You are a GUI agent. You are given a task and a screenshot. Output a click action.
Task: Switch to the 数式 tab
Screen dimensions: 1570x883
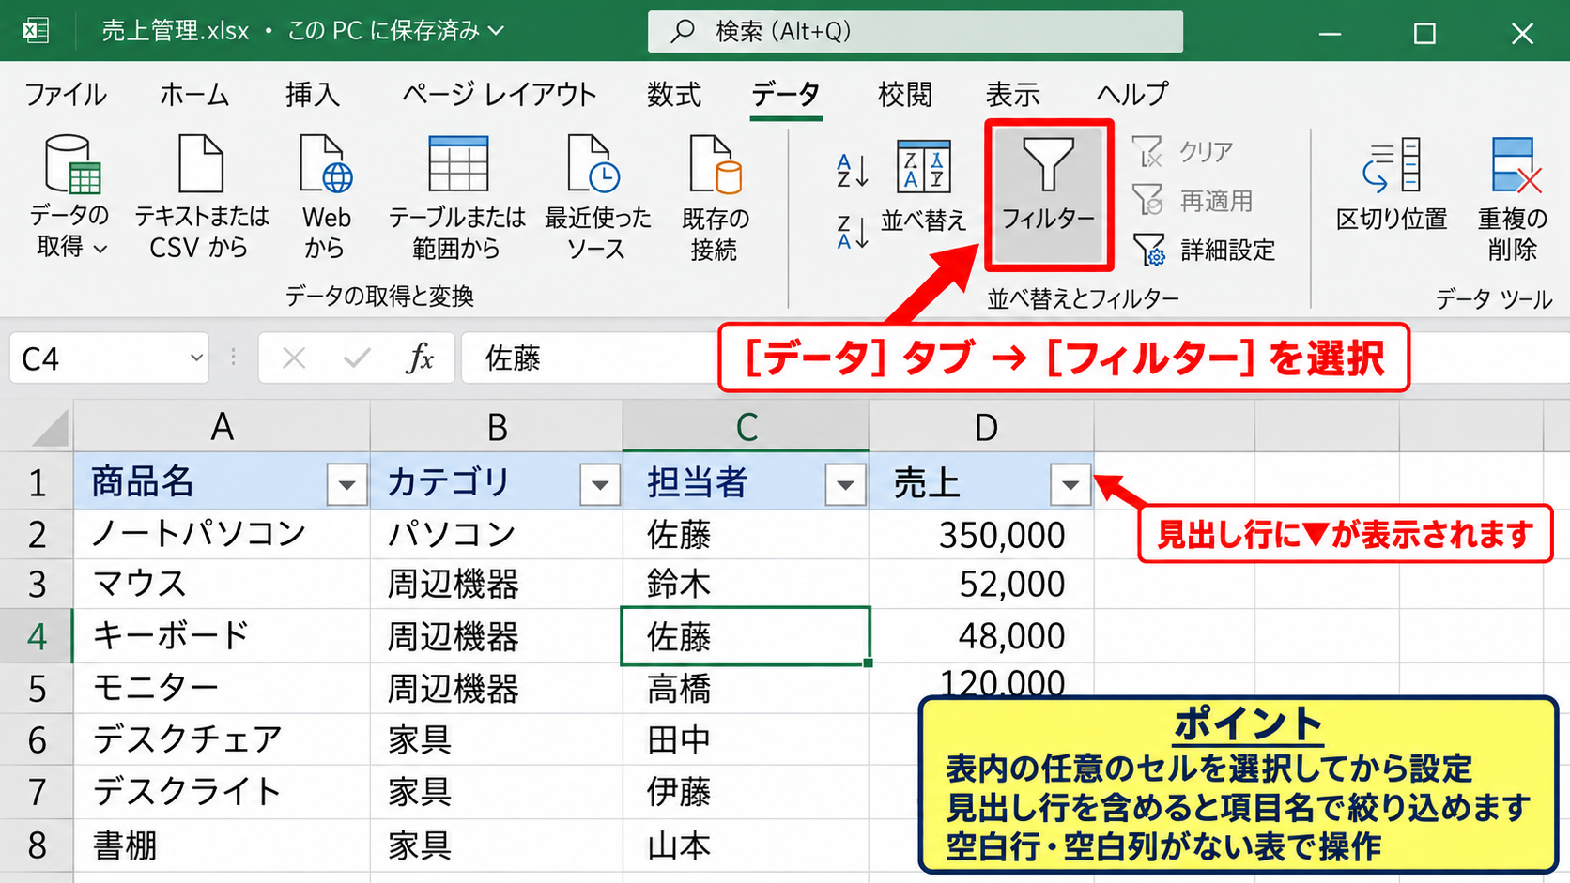point(674,95)
